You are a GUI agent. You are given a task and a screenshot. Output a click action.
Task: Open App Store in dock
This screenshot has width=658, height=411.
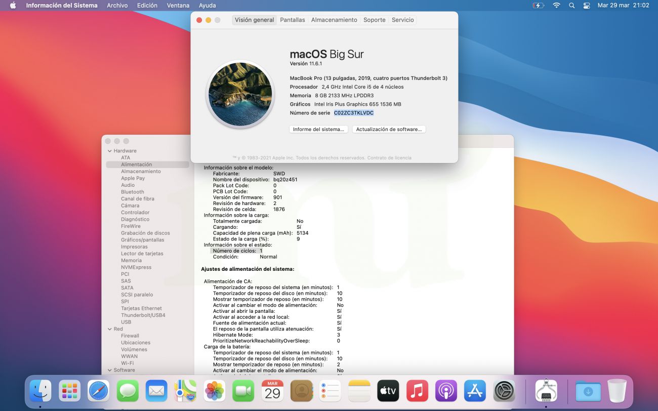[x=475, y=391]
